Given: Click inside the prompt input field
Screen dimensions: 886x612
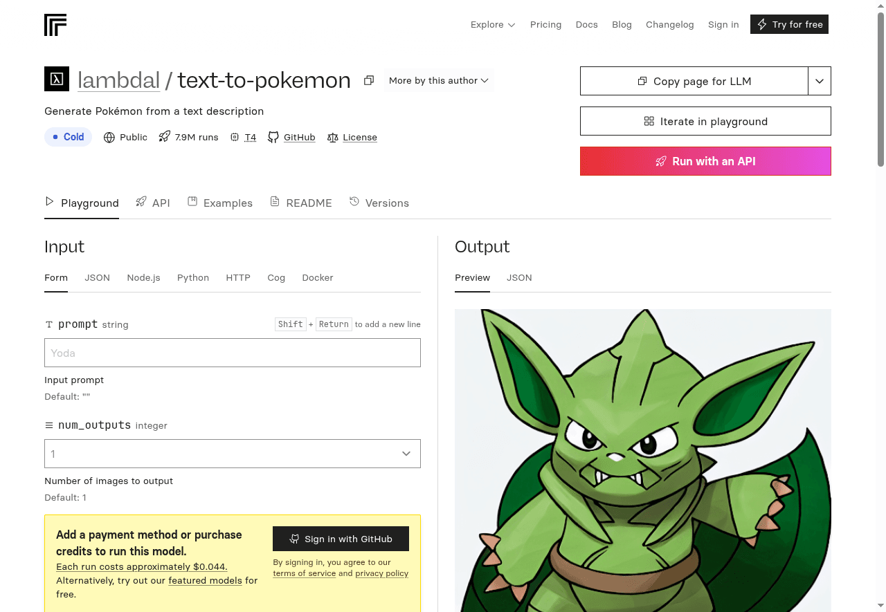Looking at the screenshot, I should click(x=233, y=353).
